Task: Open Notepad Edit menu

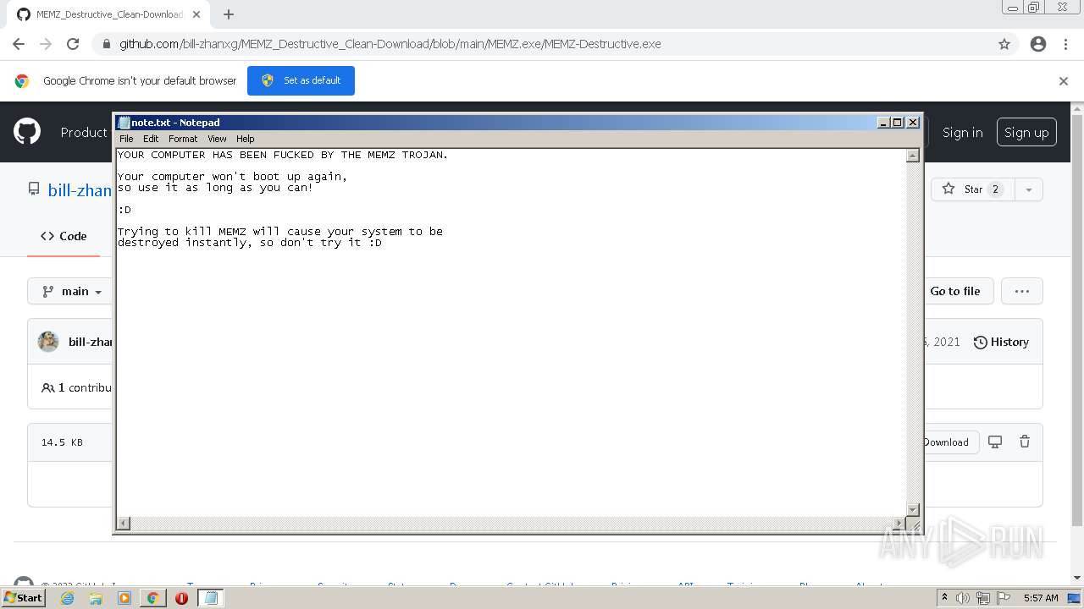Action: point(151,139)
